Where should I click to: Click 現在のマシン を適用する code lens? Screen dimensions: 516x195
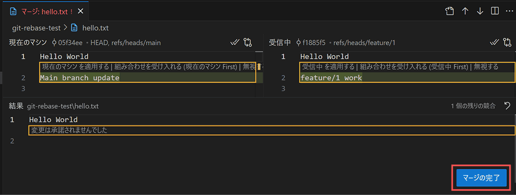[75, 67]
